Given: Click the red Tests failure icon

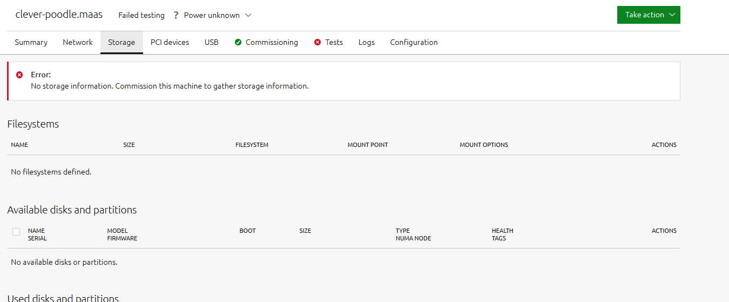Looking at the screenshot, I should [x=318, y=42].
